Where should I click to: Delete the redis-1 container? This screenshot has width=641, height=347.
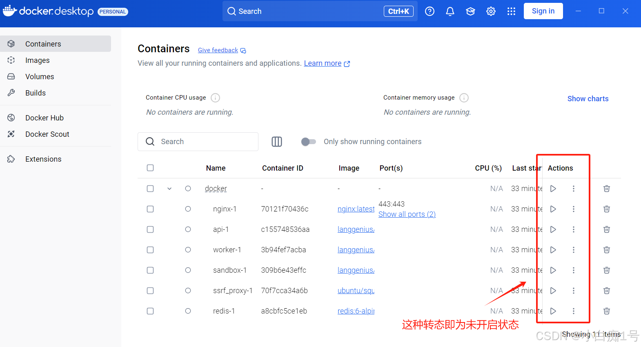[x=607, y=311]
